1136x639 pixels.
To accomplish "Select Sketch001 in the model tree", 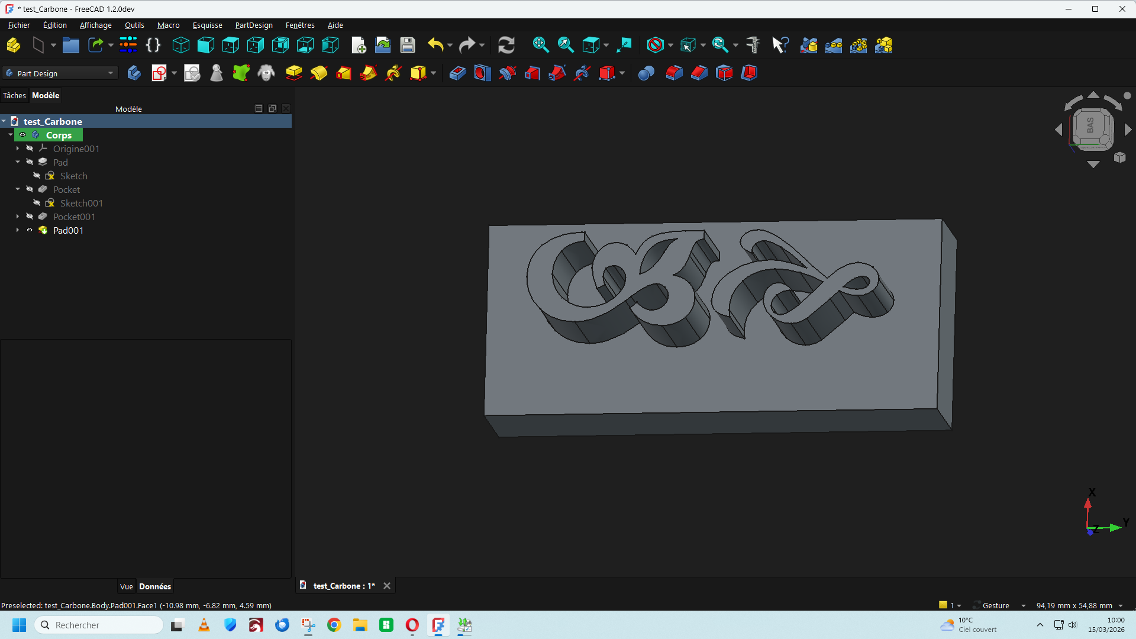I will click(81, 203).
